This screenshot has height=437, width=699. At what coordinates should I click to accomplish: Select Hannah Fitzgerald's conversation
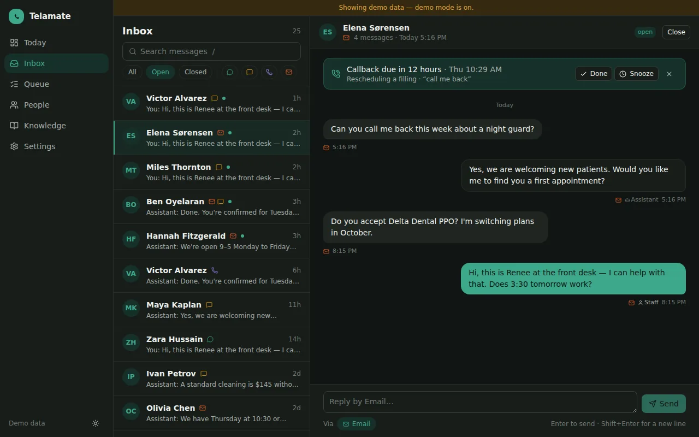(x=211, y=241)
